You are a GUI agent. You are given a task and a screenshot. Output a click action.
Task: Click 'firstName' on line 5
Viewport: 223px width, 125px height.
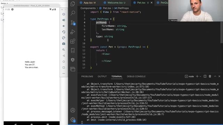108,26
